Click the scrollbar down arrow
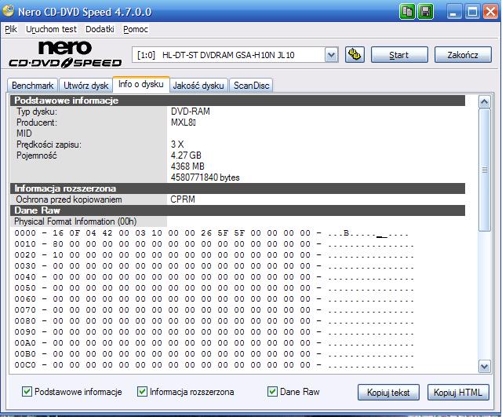Image resolution: width=502 pixels, height=417 pixels. [x=485, y=366]
